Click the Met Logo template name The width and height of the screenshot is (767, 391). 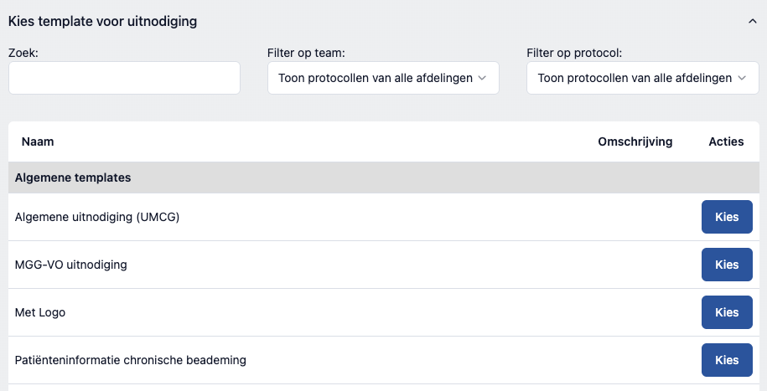point(40,312)
